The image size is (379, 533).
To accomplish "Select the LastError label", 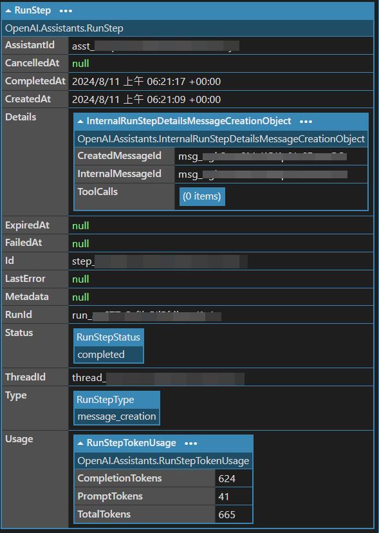I will tap(25, 279).
